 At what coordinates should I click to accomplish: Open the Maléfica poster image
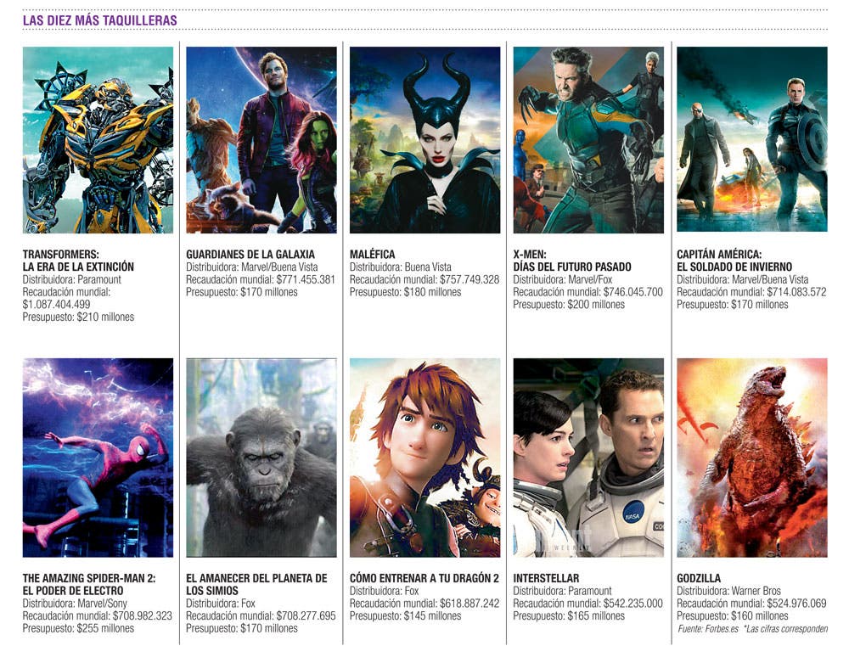point(425,140)
